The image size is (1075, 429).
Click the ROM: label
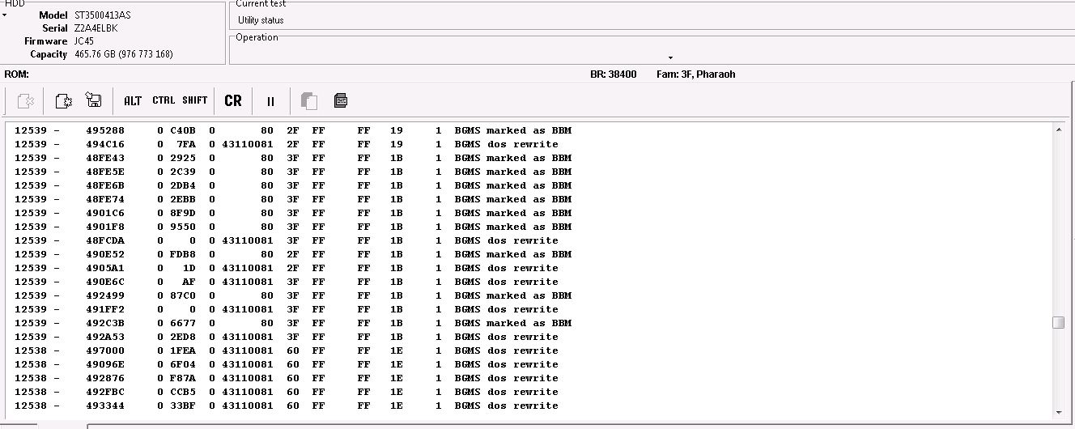16,74
